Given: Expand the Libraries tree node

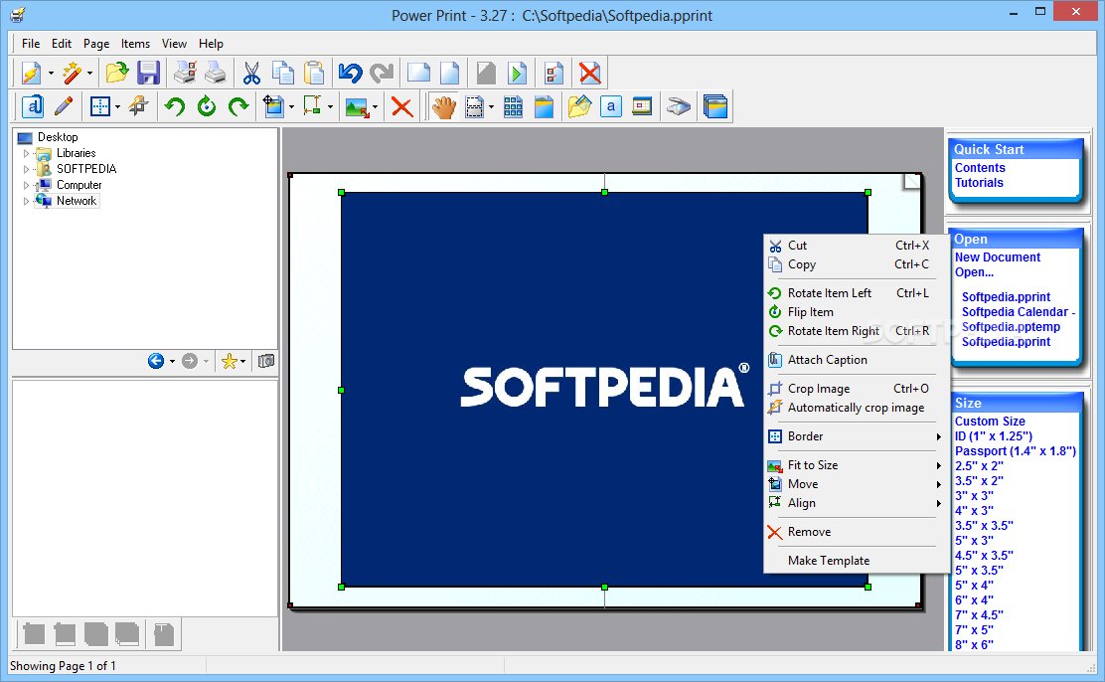Looking at the screenshot, I should click(x=26, y=153).
